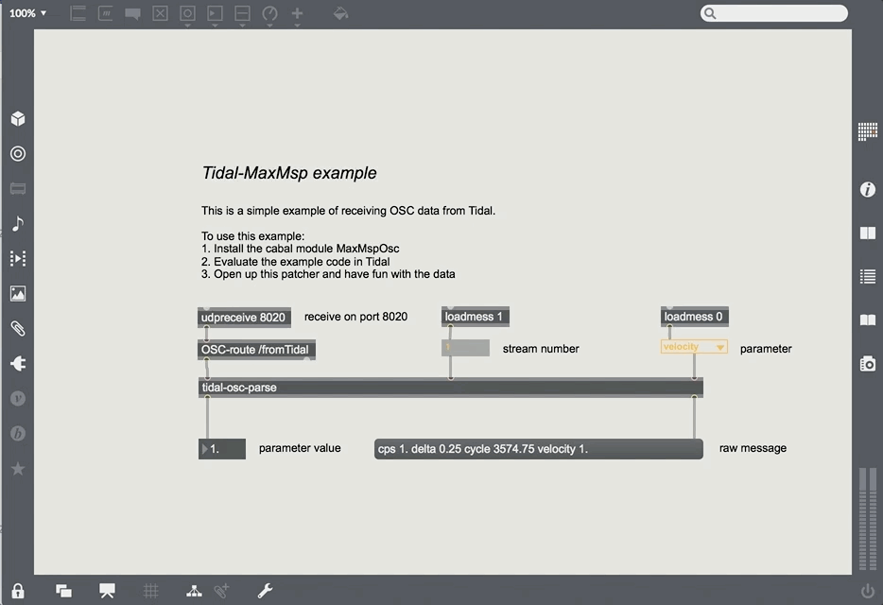Image resolution: width=883 pixels, height=605 pixels.
Task: Show the inspector with the i icon
Action: [x=868, y=189]
